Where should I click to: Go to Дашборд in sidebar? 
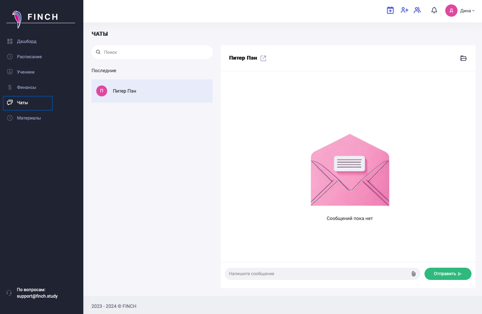(x=27, y=41)
